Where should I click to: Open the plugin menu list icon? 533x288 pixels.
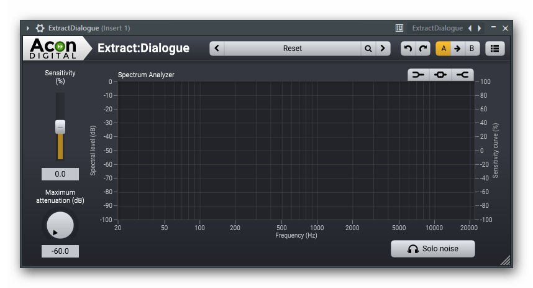click(x=494, y=49)
